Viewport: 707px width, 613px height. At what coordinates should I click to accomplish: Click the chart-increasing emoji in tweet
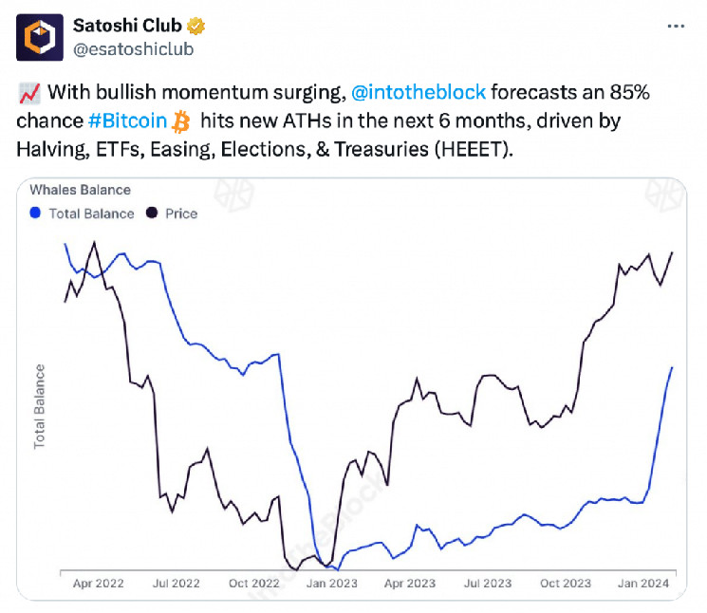coord(28,94)
